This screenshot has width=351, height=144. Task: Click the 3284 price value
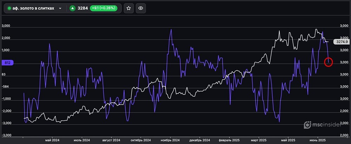coord(83,8)
